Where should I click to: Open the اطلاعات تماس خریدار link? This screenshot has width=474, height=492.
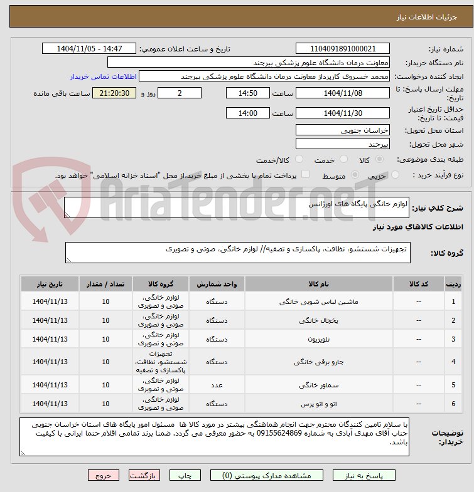(x=103, y=77)
